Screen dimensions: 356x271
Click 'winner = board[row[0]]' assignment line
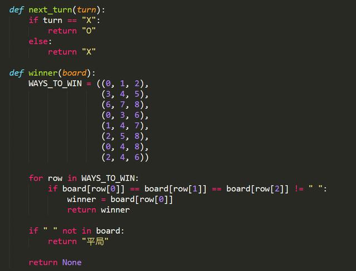coord(120,199)
